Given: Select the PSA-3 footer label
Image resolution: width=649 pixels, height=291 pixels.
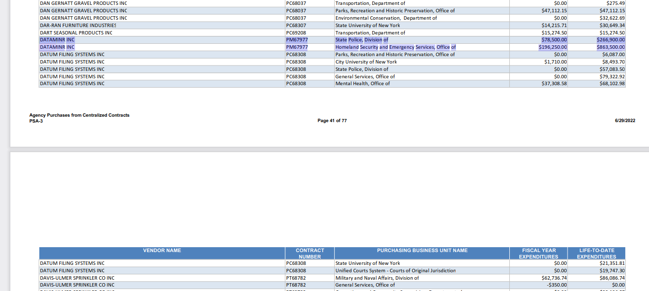Looking at the screenshot, I should pos(36,121).
